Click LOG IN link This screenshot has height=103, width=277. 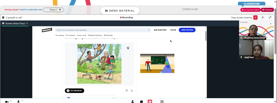tap(173, 30)
